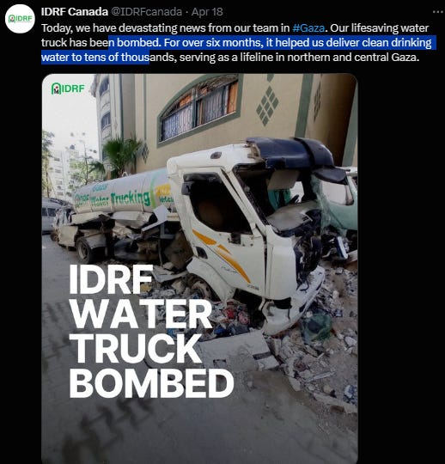Click the 'TRUCK' headline word in the image
This screenshot has width=445, height=464.
135,348
